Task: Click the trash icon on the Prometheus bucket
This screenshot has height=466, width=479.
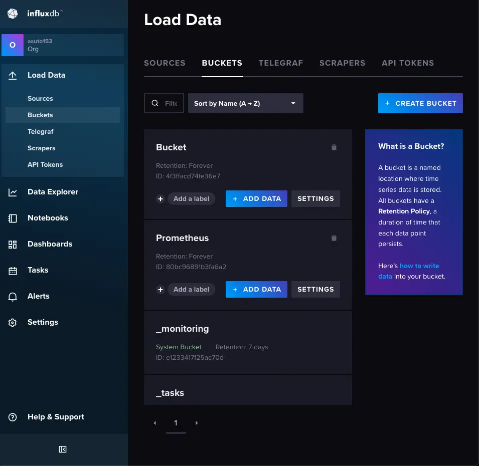Action: [334, 238]
